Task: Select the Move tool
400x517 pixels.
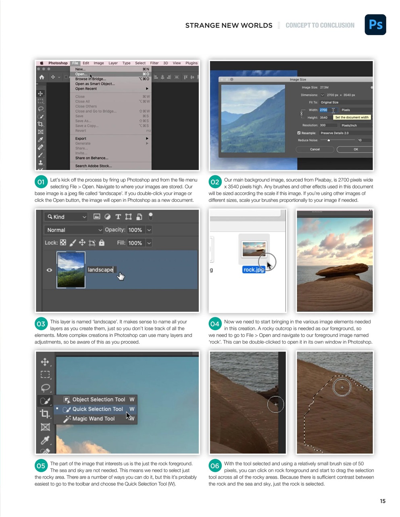Action: coord(40,93)
